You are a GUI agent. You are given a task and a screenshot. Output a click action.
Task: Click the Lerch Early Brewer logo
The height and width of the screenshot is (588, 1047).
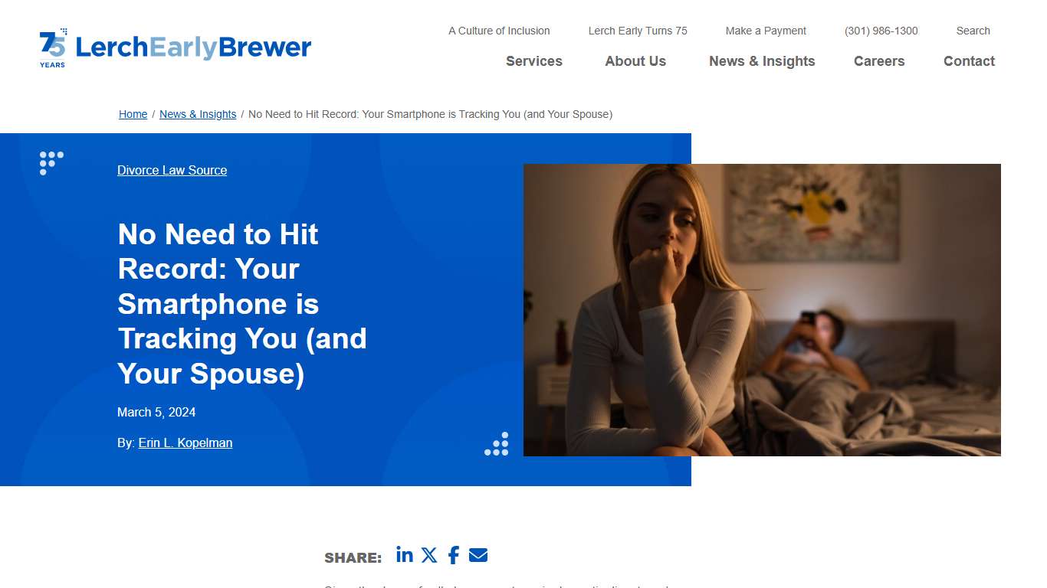pyautogui.click(x=193, y=47)
